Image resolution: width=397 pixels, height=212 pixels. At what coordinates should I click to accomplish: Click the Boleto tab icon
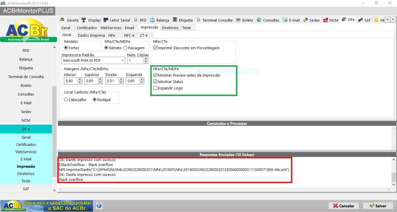[x=238, y=20]
